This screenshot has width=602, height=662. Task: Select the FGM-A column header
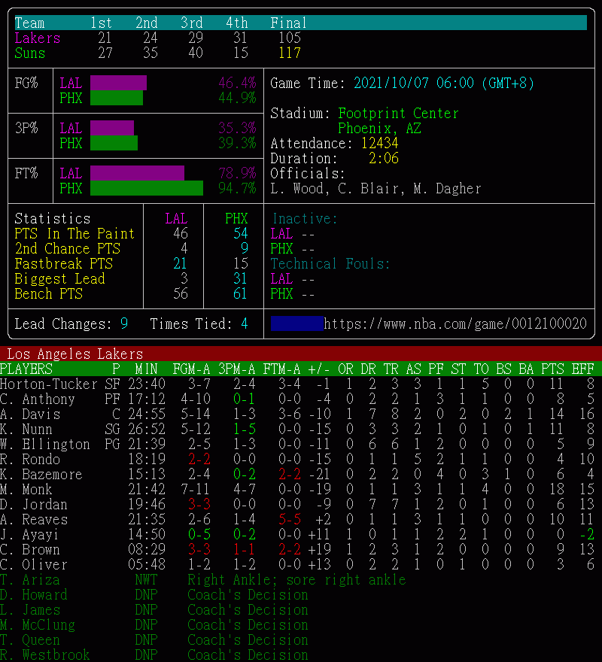click(x=191, y=369)
